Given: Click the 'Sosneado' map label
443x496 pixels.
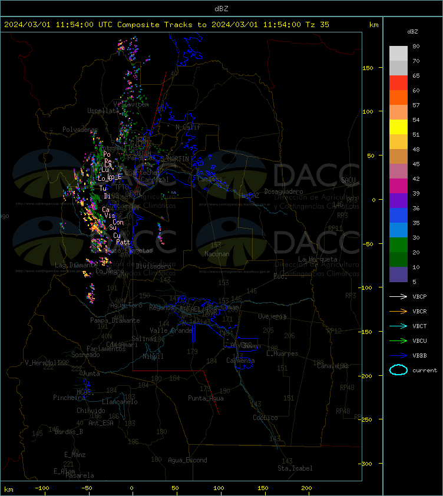Looking at the screenshot, I should [x=85, y=355].
